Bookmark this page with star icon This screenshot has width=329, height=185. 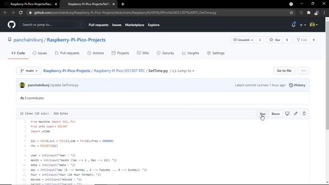coord(291,12)
